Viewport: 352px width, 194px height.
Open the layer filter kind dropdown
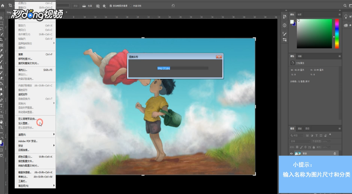pyautogui.click(x=296, y=135)
